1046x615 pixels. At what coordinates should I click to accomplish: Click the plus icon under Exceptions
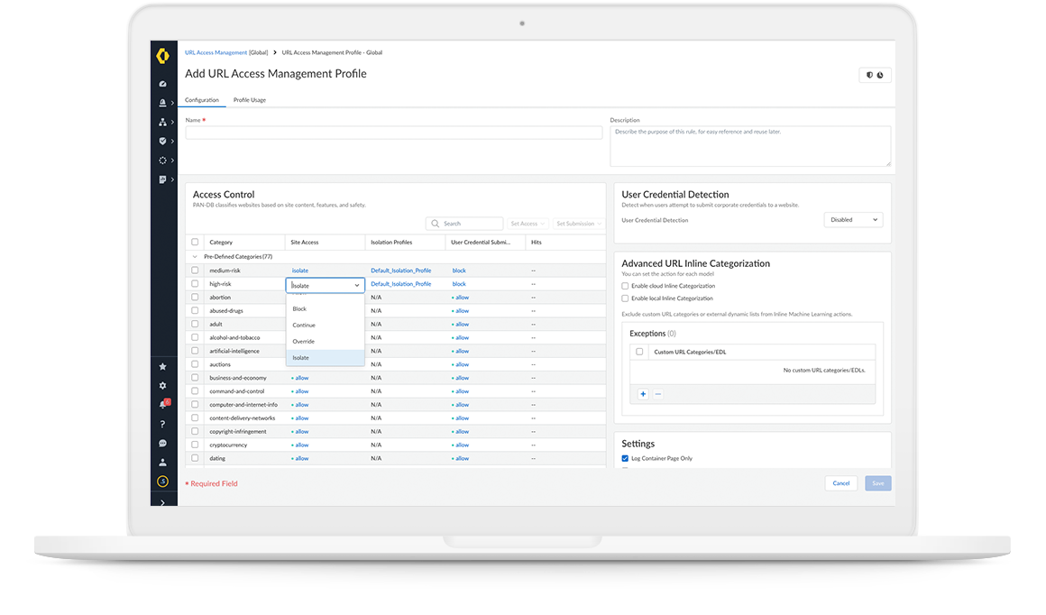[643, 394]
